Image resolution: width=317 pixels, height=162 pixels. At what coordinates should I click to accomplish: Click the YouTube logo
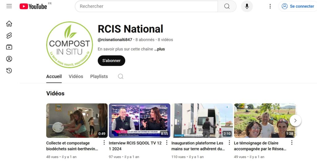tap(33, 6)
